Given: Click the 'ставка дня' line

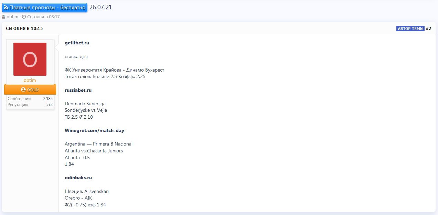Looking at the screenshot, I should coord(76,56).
